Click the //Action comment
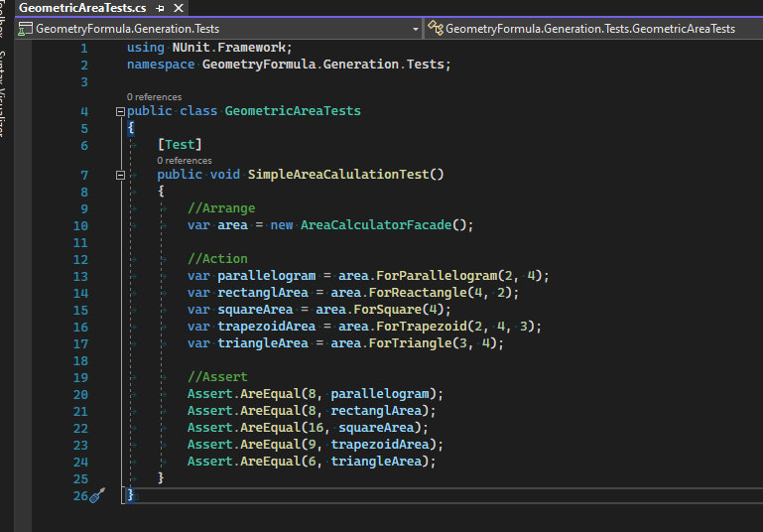The width and height of the screenshot is (763, 532). 217,259
